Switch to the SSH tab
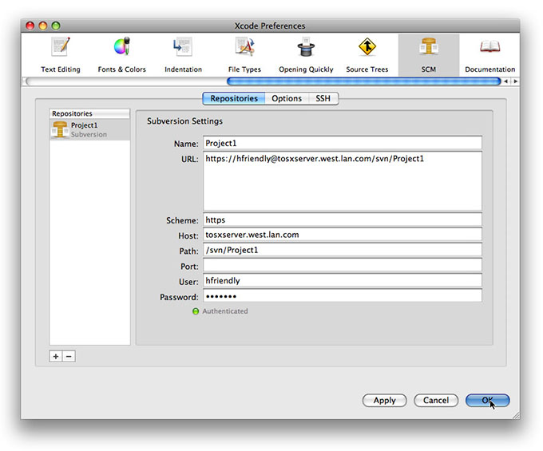This screenshot has width=543, height=451. tap(323, 98)
